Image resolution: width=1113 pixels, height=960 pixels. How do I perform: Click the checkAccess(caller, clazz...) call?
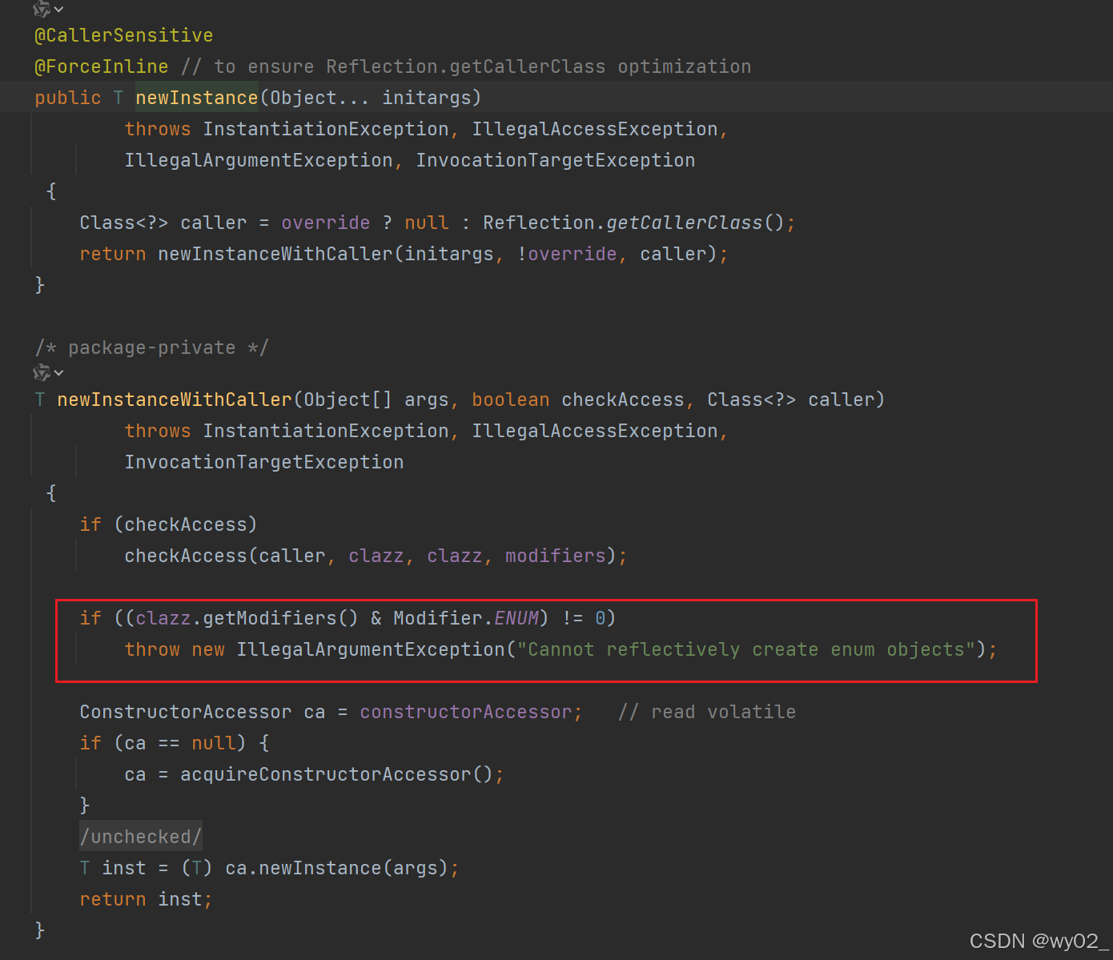tap(376, 556)
